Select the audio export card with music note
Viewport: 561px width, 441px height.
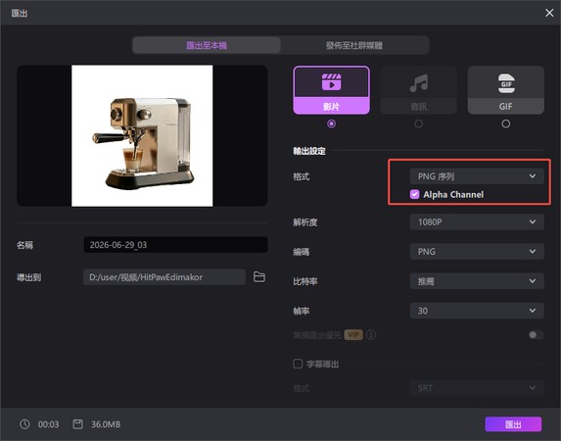[419, 90]
